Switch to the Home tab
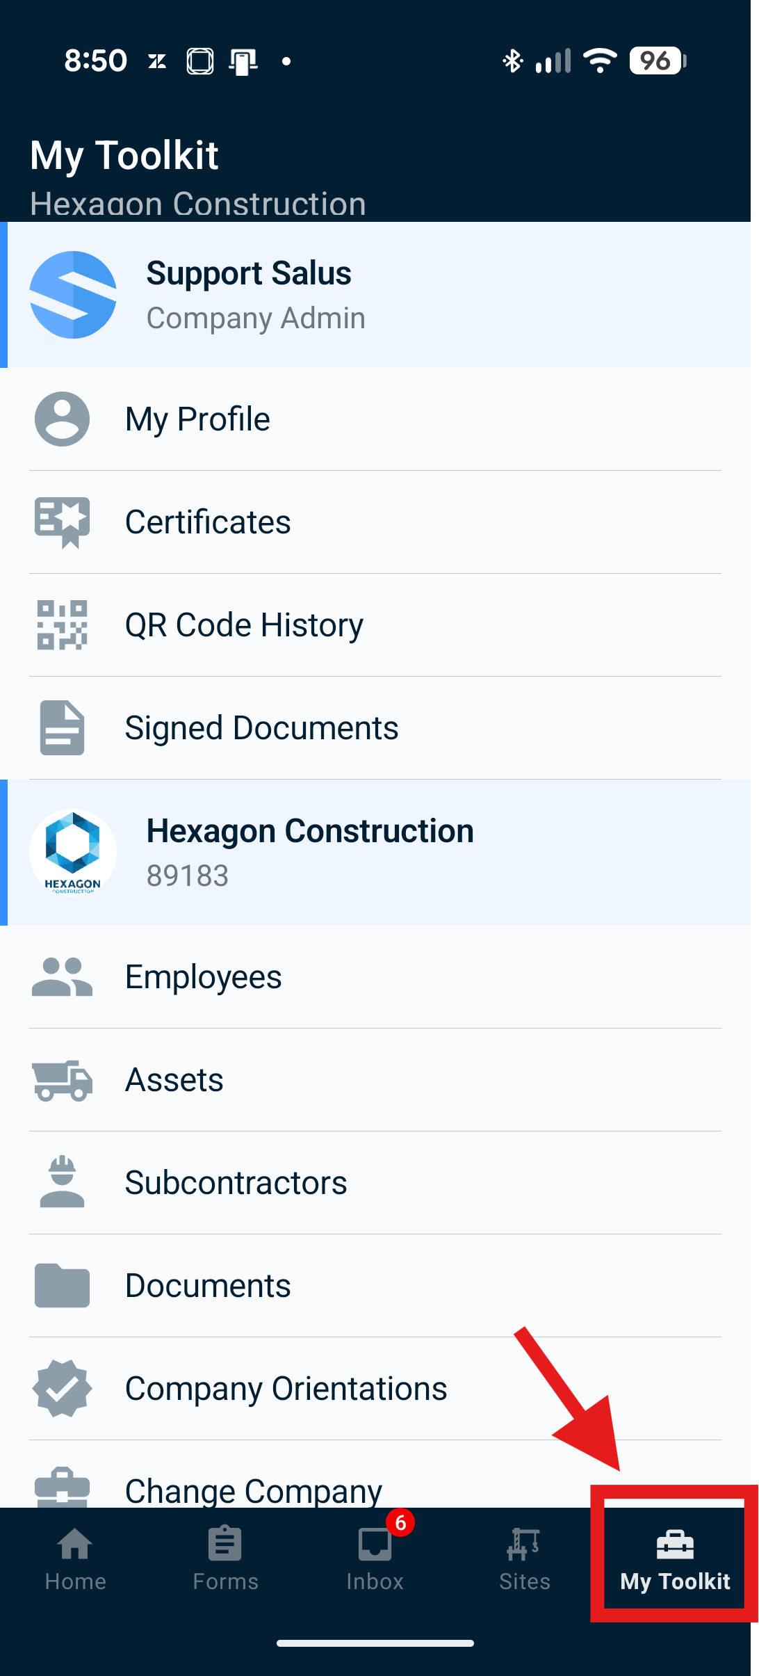Viewport: 759px width, 1676px height. point(75,1559)
